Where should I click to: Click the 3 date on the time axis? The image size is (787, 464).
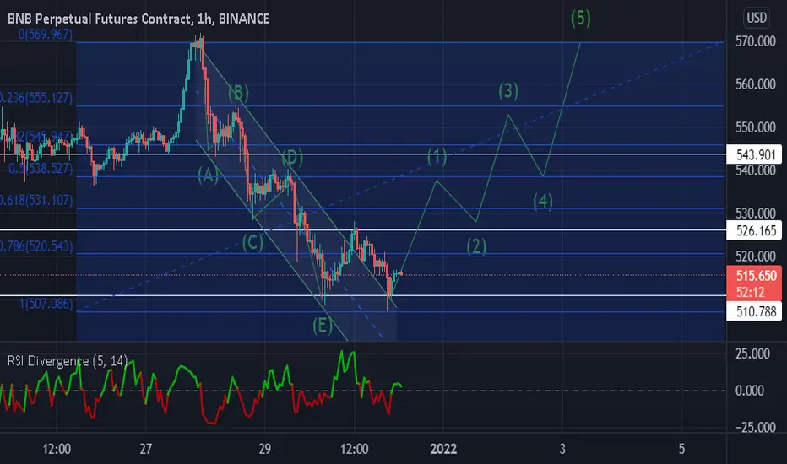point(562,449)
